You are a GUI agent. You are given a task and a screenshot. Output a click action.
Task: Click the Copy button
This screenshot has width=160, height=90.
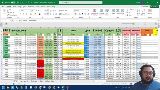pyautogui.click(x=9, y=12)
